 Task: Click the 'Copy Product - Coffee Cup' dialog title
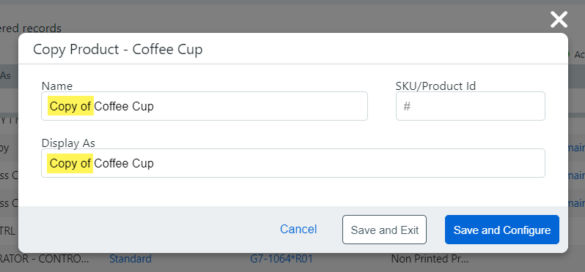[118, 49]
